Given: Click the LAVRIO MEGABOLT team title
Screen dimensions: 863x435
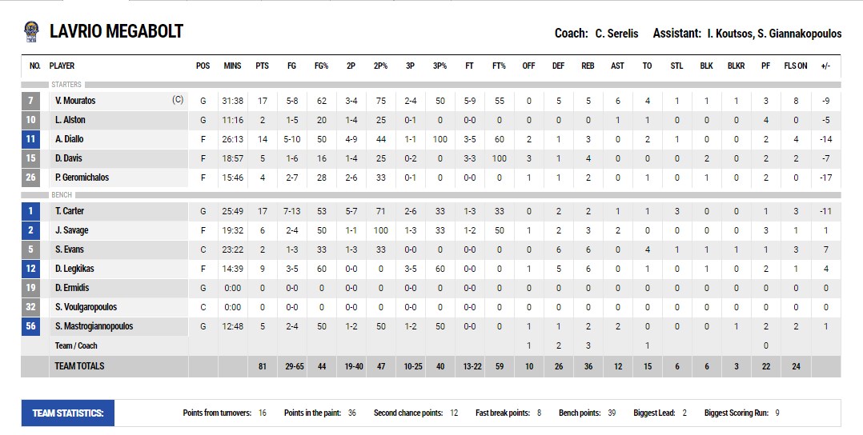Looking at the screenshot, I should (x=116, y=31).
